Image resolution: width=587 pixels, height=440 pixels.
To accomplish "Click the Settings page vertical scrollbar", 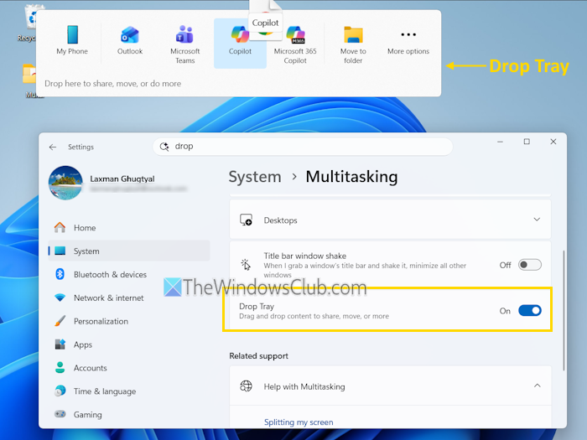I will tap(564, 311).
